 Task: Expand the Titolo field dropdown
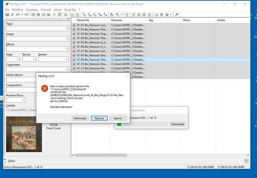click(x=67, y=29)
